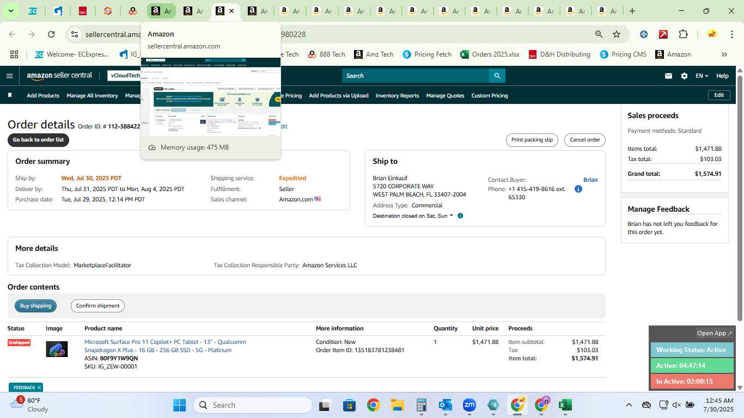Show more bookmarks with the chevron

coord(724,54)
